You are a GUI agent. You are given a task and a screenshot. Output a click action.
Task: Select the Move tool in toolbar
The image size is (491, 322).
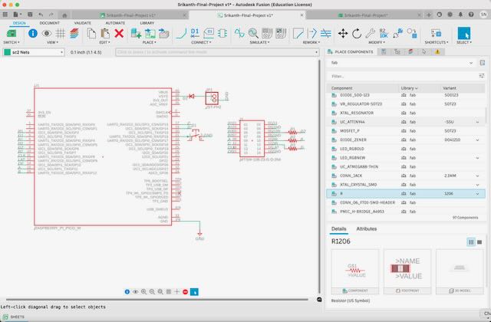pos(344,33)
